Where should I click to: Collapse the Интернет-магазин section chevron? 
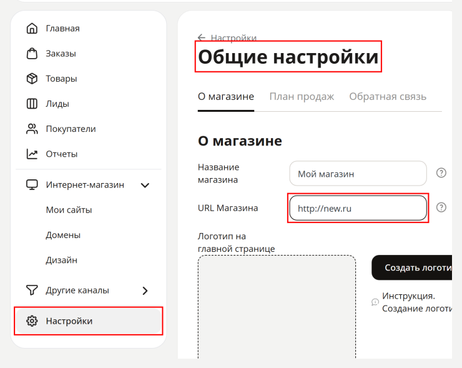(x=145, y=185)
